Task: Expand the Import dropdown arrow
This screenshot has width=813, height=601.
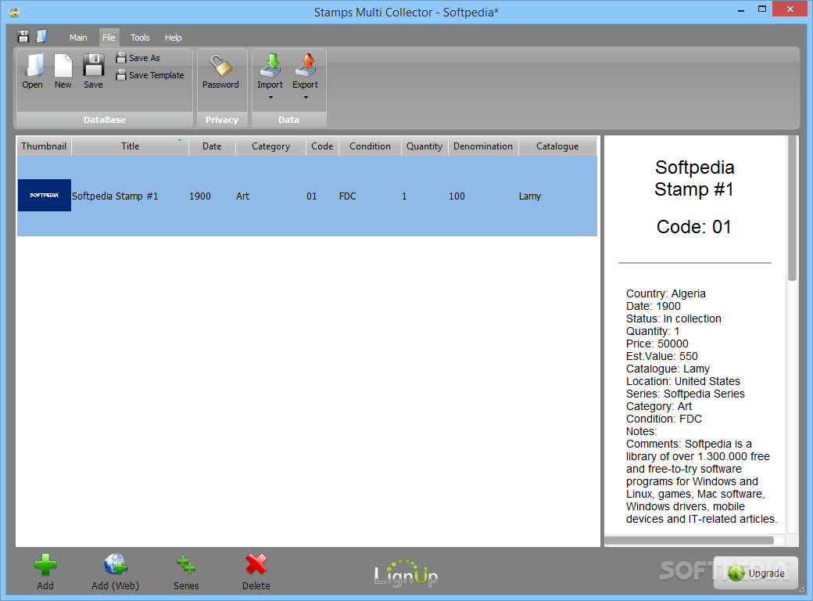Action: coord(270,98)
